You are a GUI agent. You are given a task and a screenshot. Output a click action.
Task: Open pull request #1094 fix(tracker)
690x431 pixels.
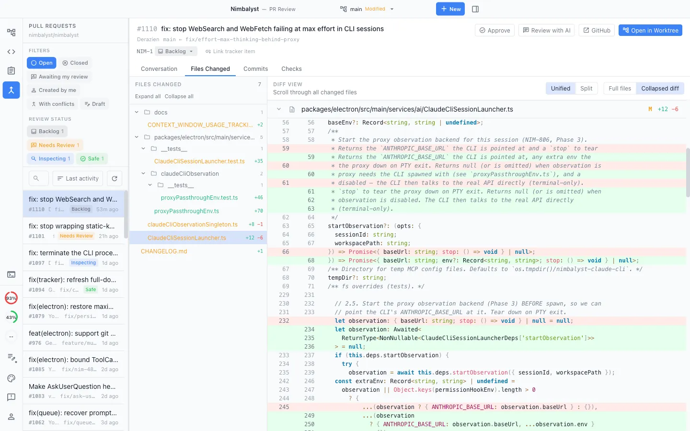point(74,284)
